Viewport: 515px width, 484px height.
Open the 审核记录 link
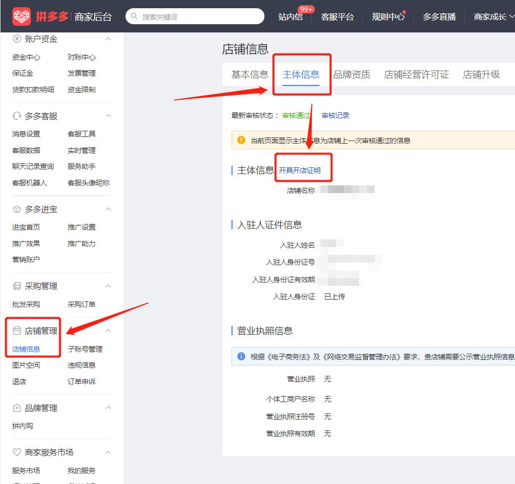(x=334, y=116)
